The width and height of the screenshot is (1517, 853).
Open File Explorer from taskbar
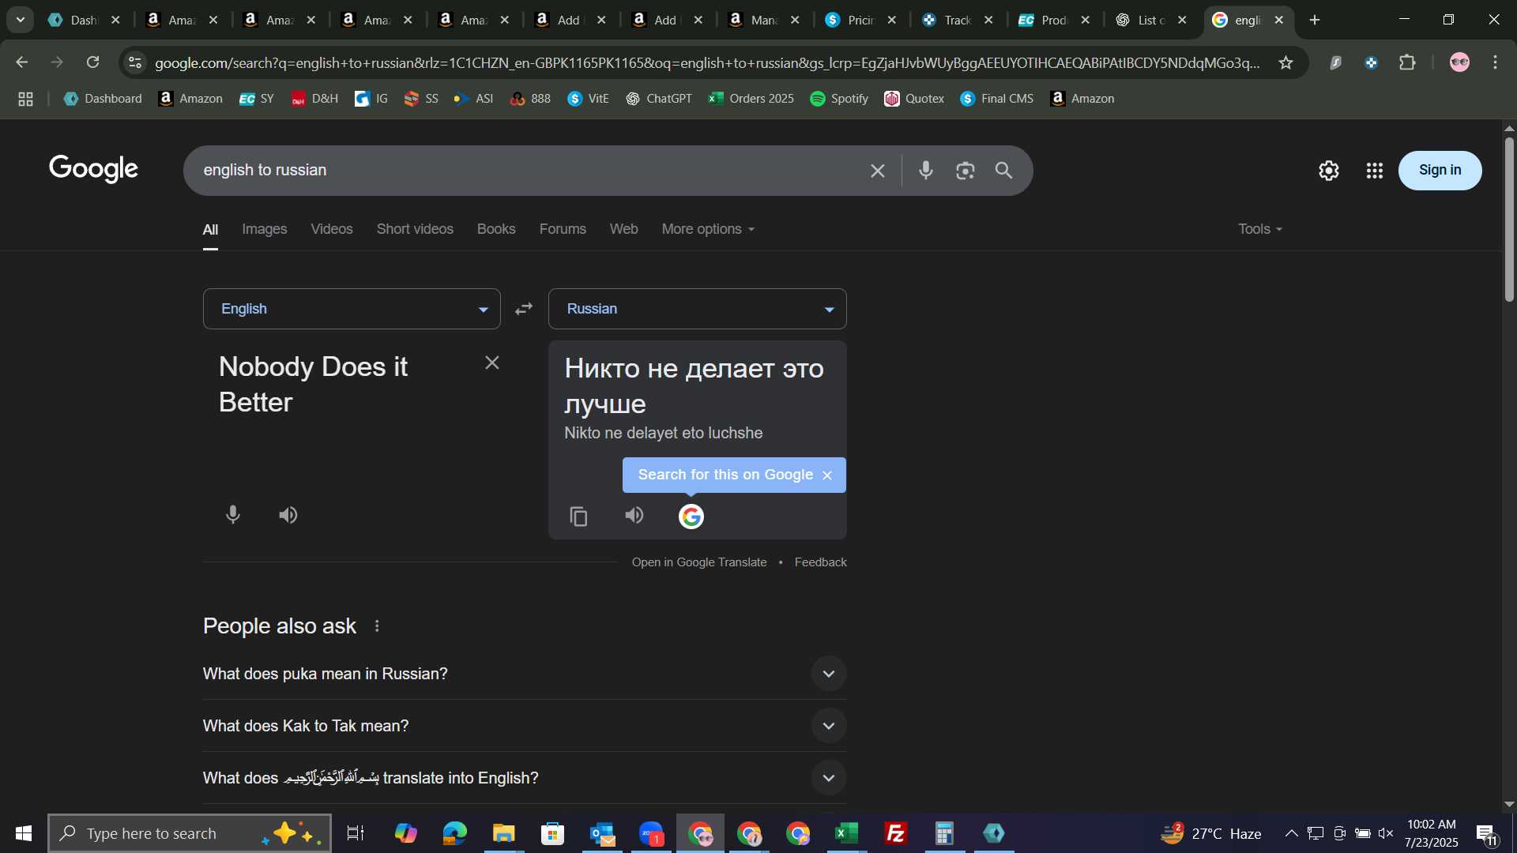point(503,833)
